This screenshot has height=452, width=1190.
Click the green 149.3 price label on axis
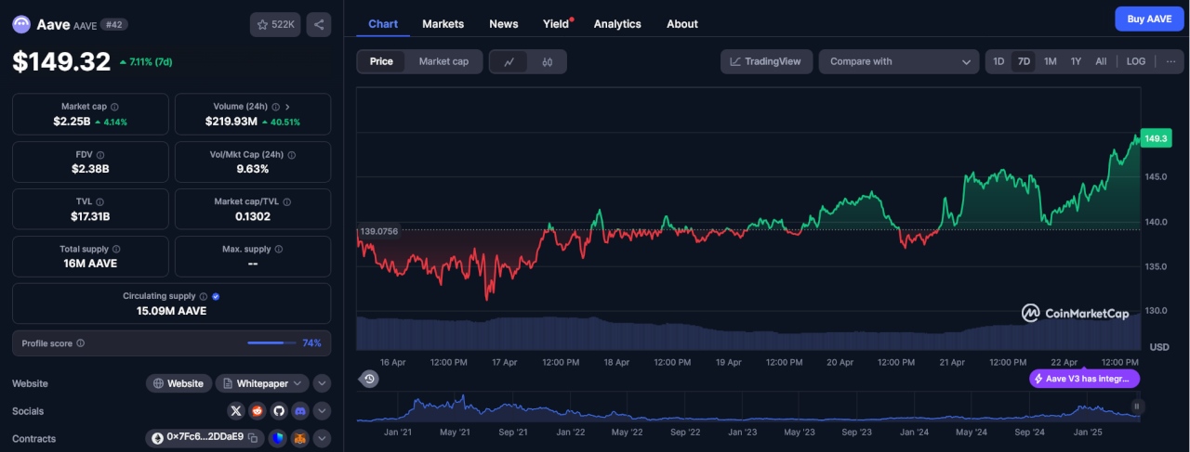click(1156, 138)
